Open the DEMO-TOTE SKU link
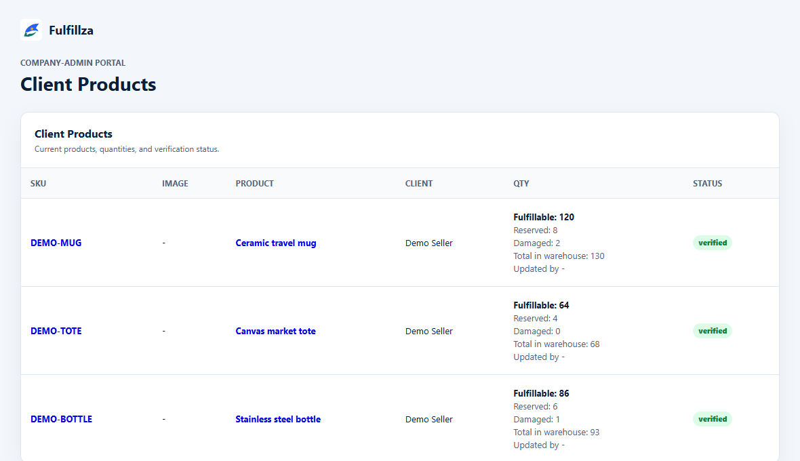This screenshot has width=800, height=461. click(56, 331)
